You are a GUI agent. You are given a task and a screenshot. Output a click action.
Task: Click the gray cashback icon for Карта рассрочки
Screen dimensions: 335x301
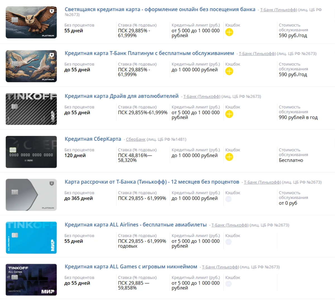click(228, 199)
